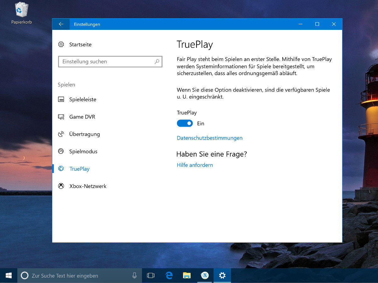This screenshot has height=283, width=378.
Task: Launch Microsoft Edge from the taskbar
Action: click(169, 276)
